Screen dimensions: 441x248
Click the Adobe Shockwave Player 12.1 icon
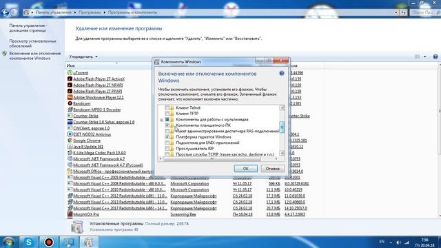pyautogui.click(x=70, y=97)
